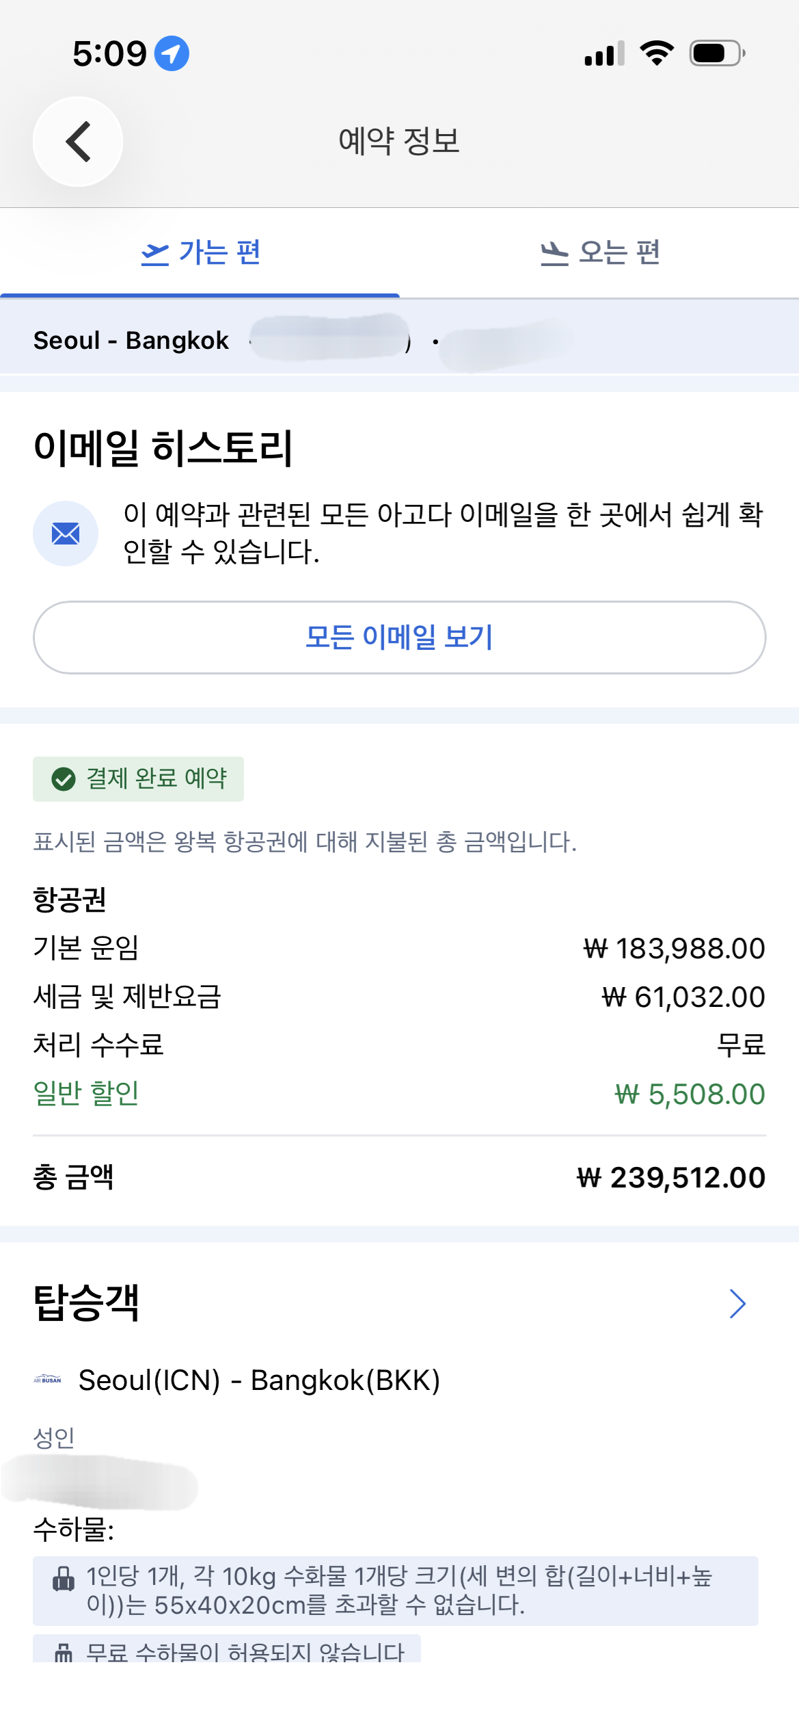
Task: Tap the 총 금액 total amount value
Action: 671,1178
